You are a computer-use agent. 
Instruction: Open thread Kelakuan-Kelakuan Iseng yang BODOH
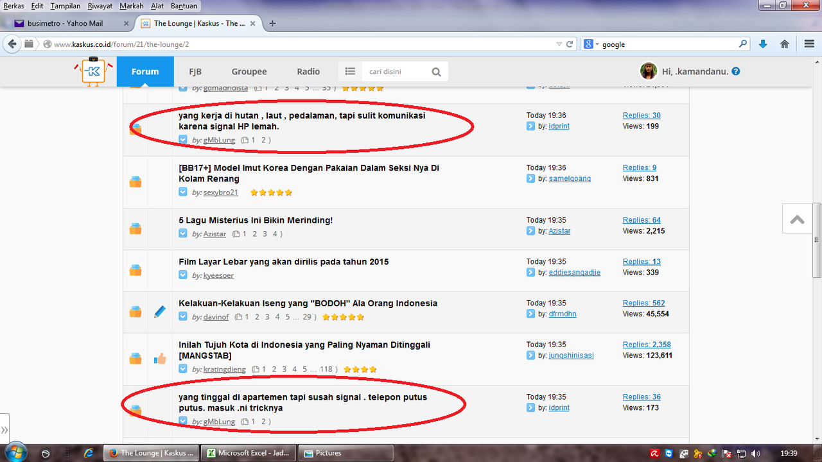coord(308,304)
